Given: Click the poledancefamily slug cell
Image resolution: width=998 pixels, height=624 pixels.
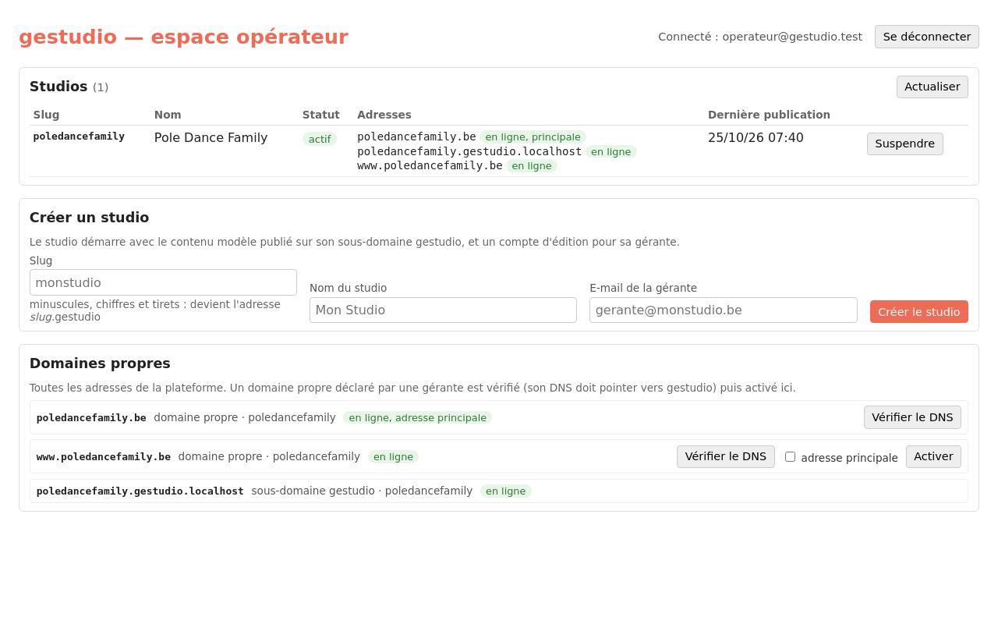Looking at the screenshot, I should (x=79, y=136).
